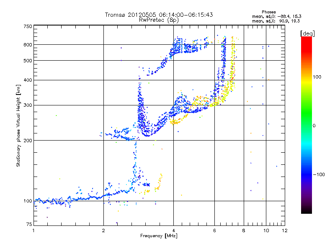Click the x-axis tick label '10'
335x251 pixels.
pos(266,231)
